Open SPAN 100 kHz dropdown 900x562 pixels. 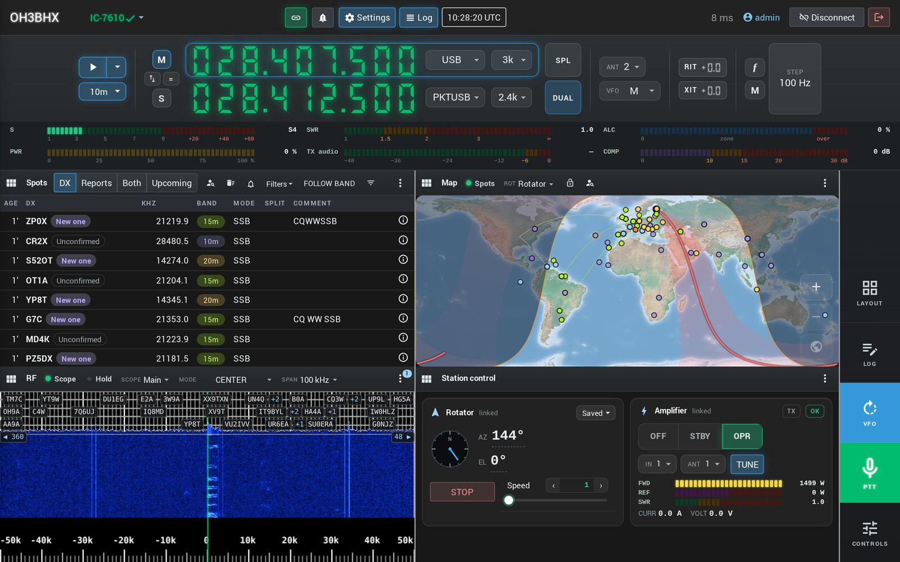310,380
